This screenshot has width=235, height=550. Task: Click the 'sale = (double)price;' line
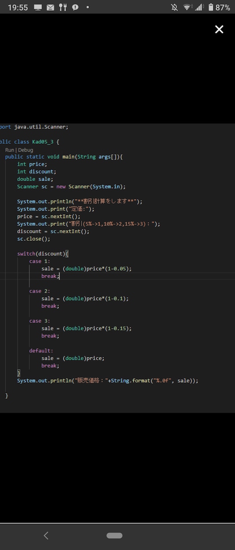[73, 358]
